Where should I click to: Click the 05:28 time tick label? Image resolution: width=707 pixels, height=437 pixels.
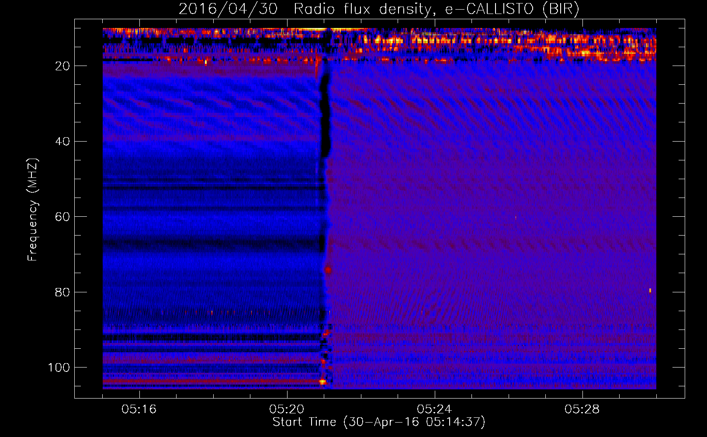(582, 409)
